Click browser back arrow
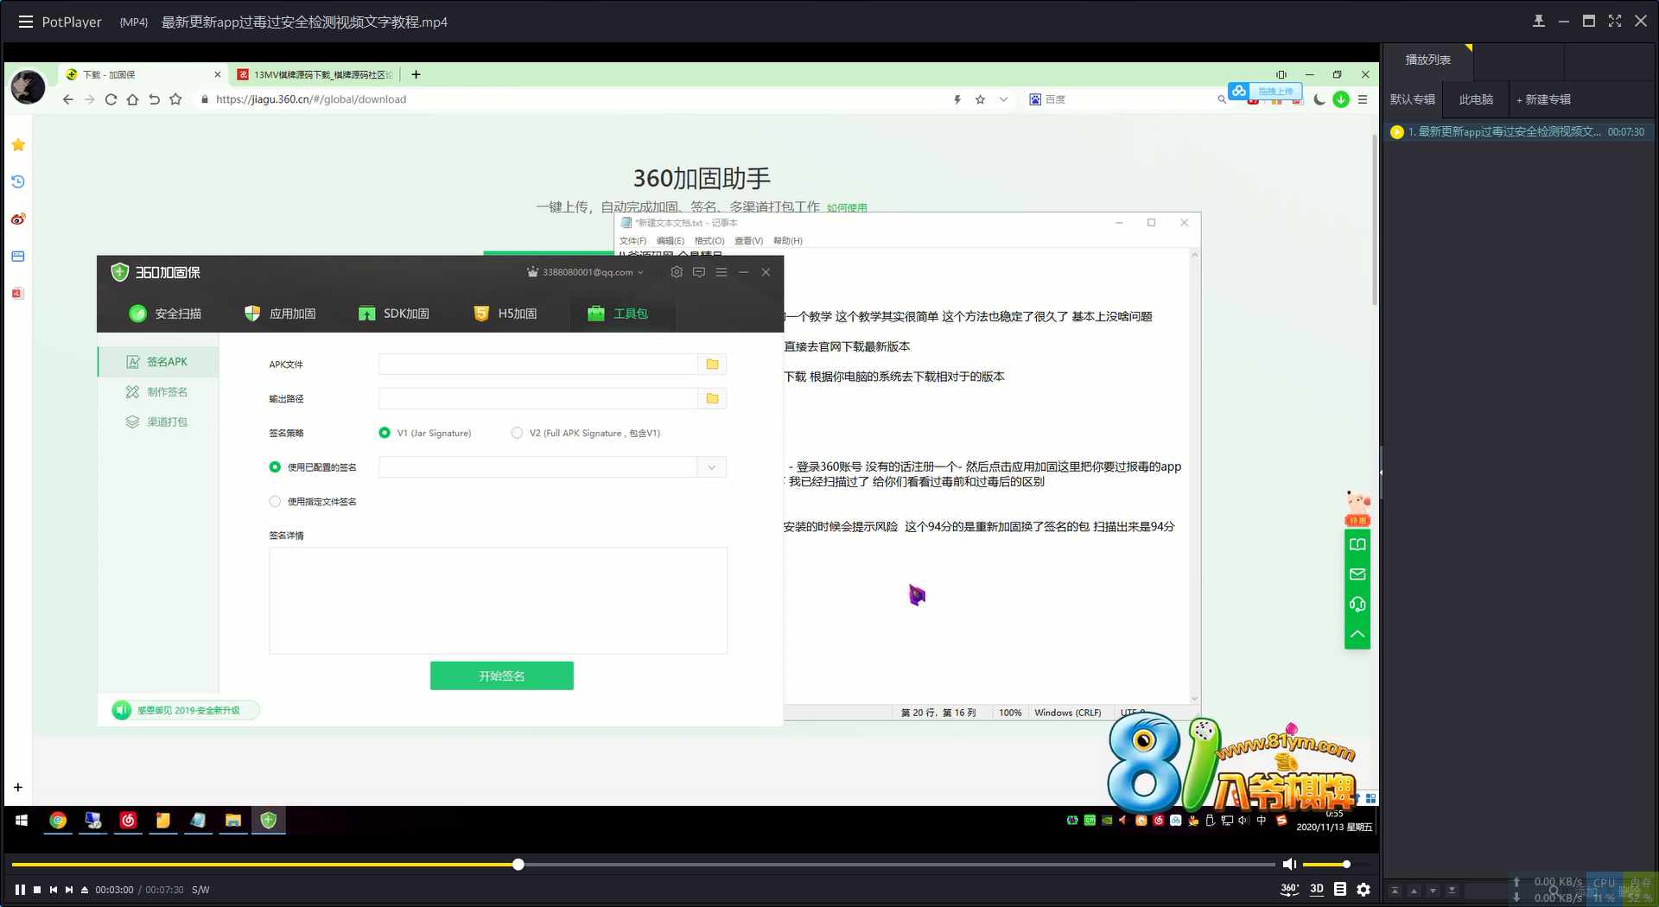Image resolution: width=1659 pixels, height=907 pixels. coord(68,99)
